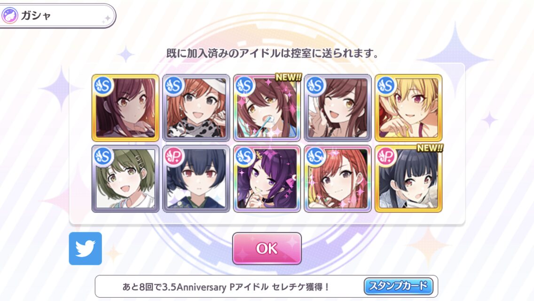Select the blonde idol card with gold frame
Screen dimensions: 534x301
408,108
